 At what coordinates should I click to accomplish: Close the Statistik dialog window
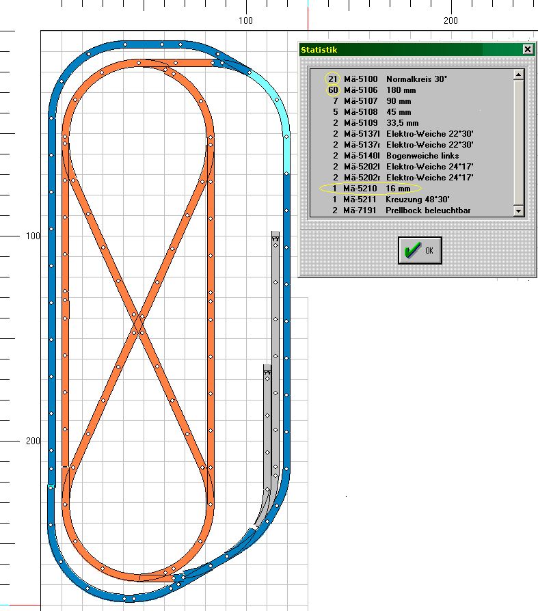[x=527, y=49]
